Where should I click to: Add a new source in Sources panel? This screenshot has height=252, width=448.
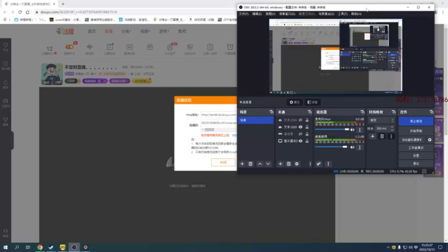click(x=281, y=164)
